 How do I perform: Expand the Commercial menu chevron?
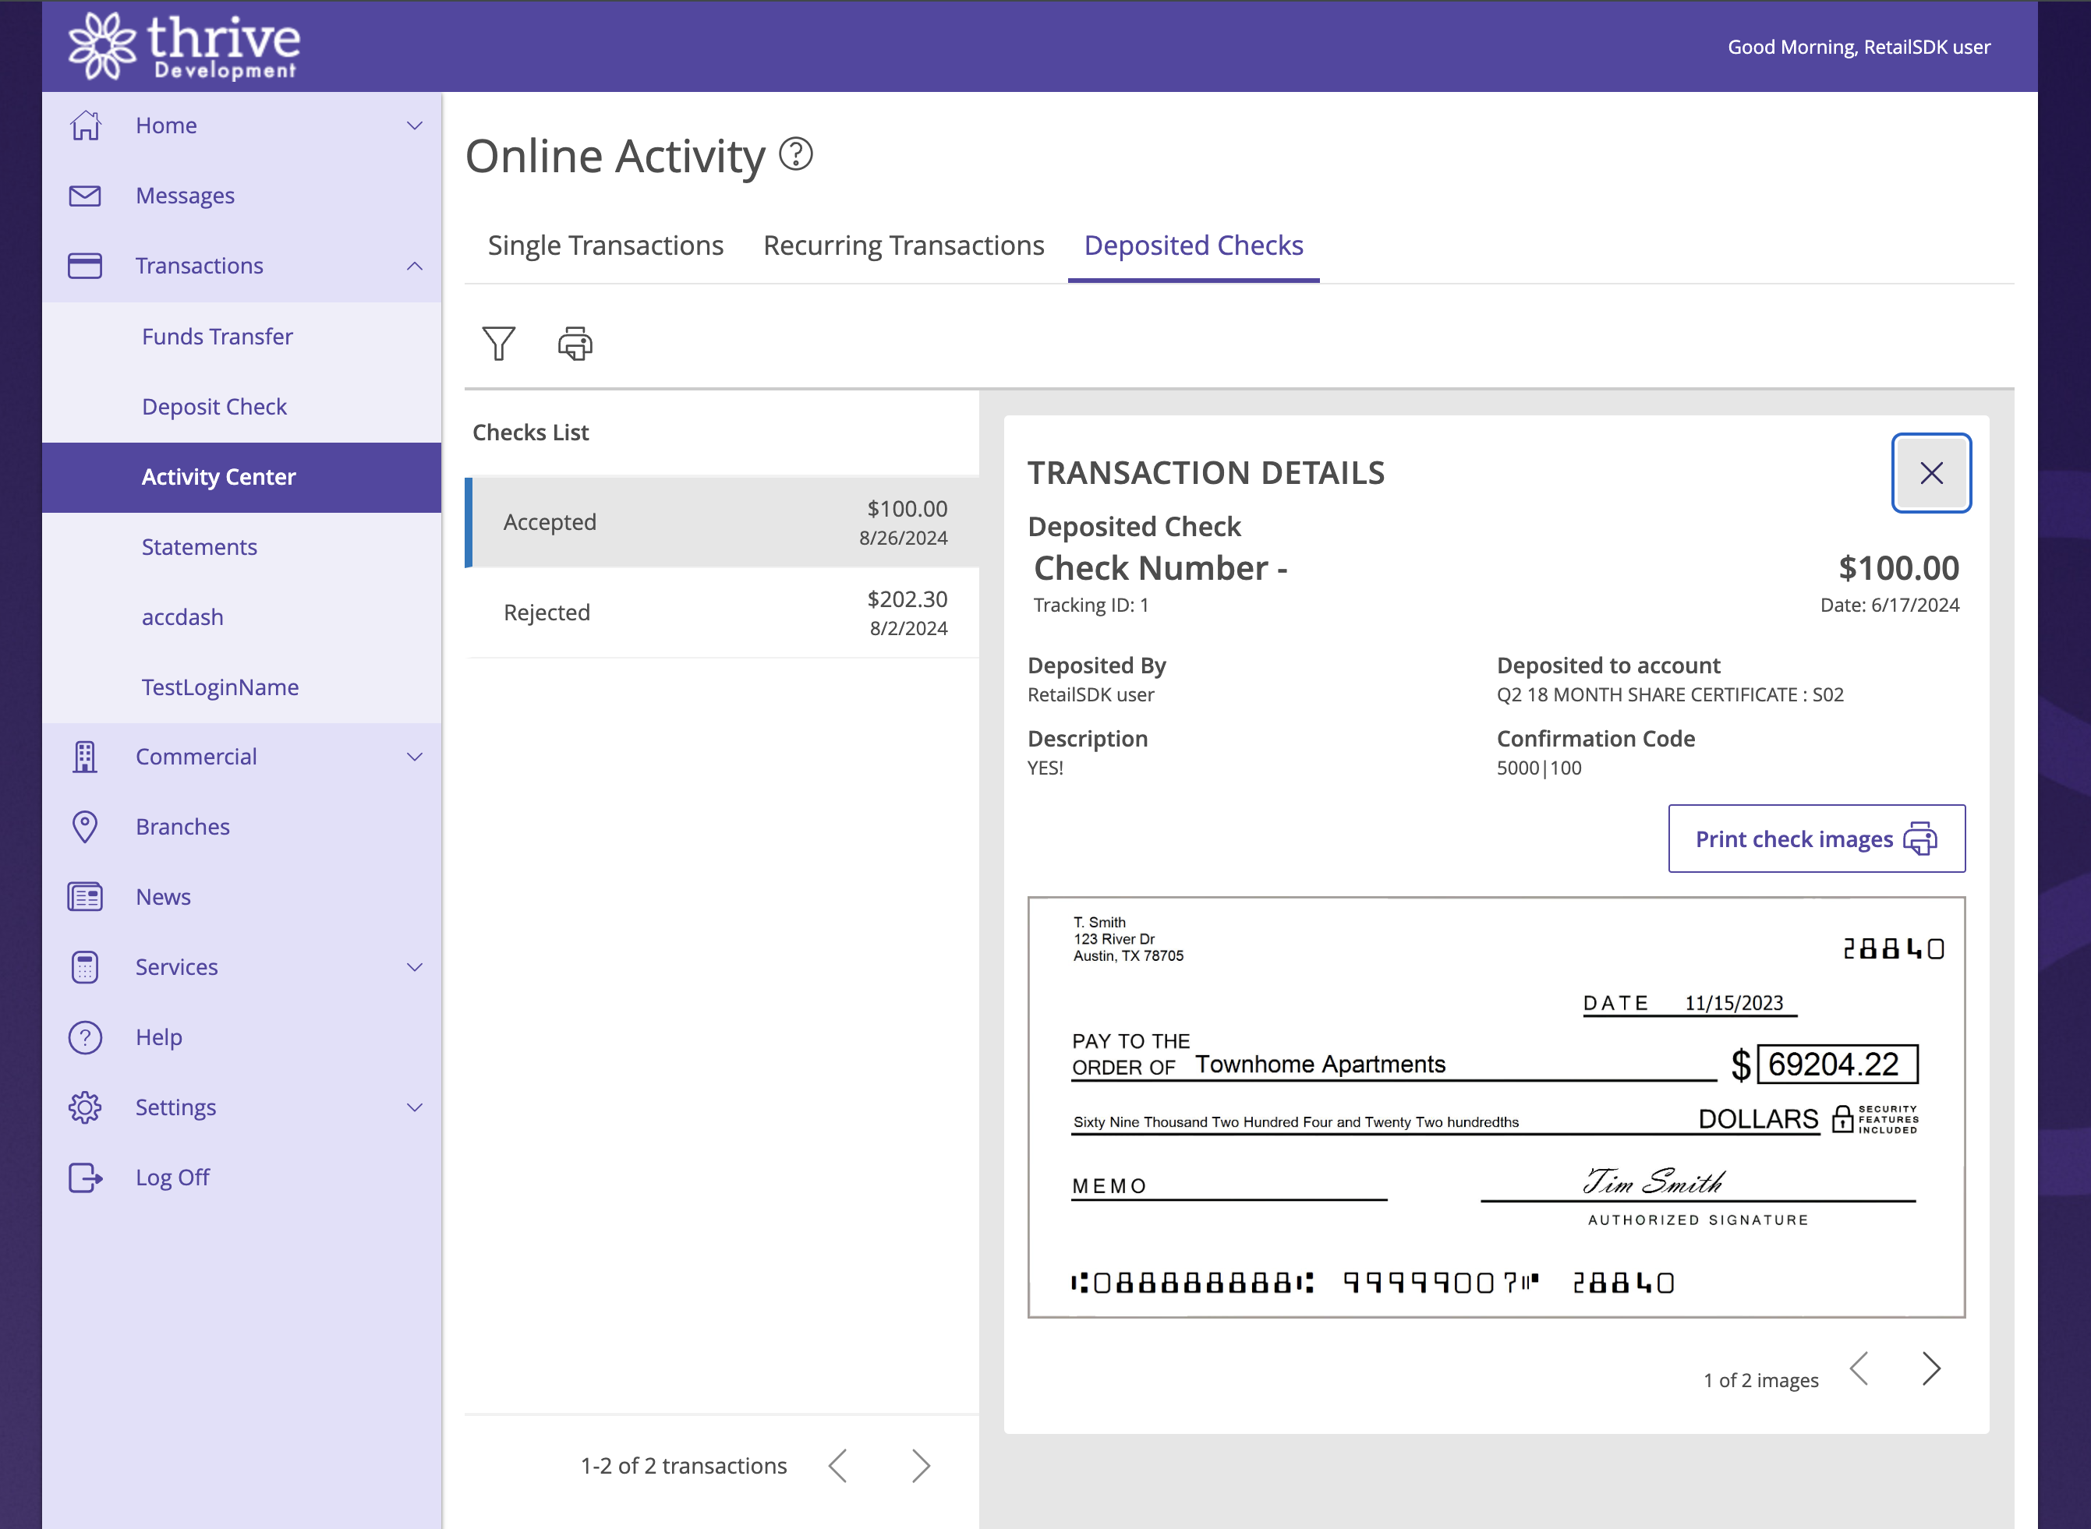tap(415, 756)
